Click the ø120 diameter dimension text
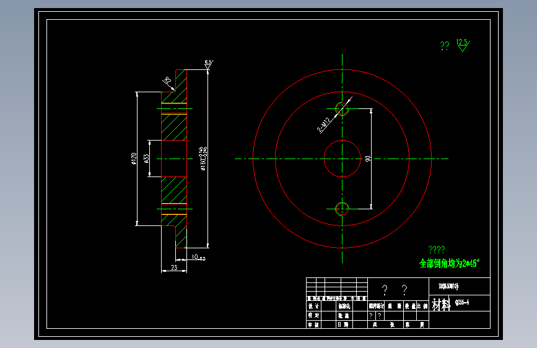The width and height of the screenshot is (537, 348). point(134,159)
